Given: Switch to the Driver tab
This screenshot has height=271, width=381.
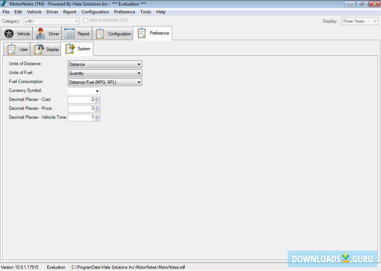Looking at the screenshot, I should pos(47,34).
